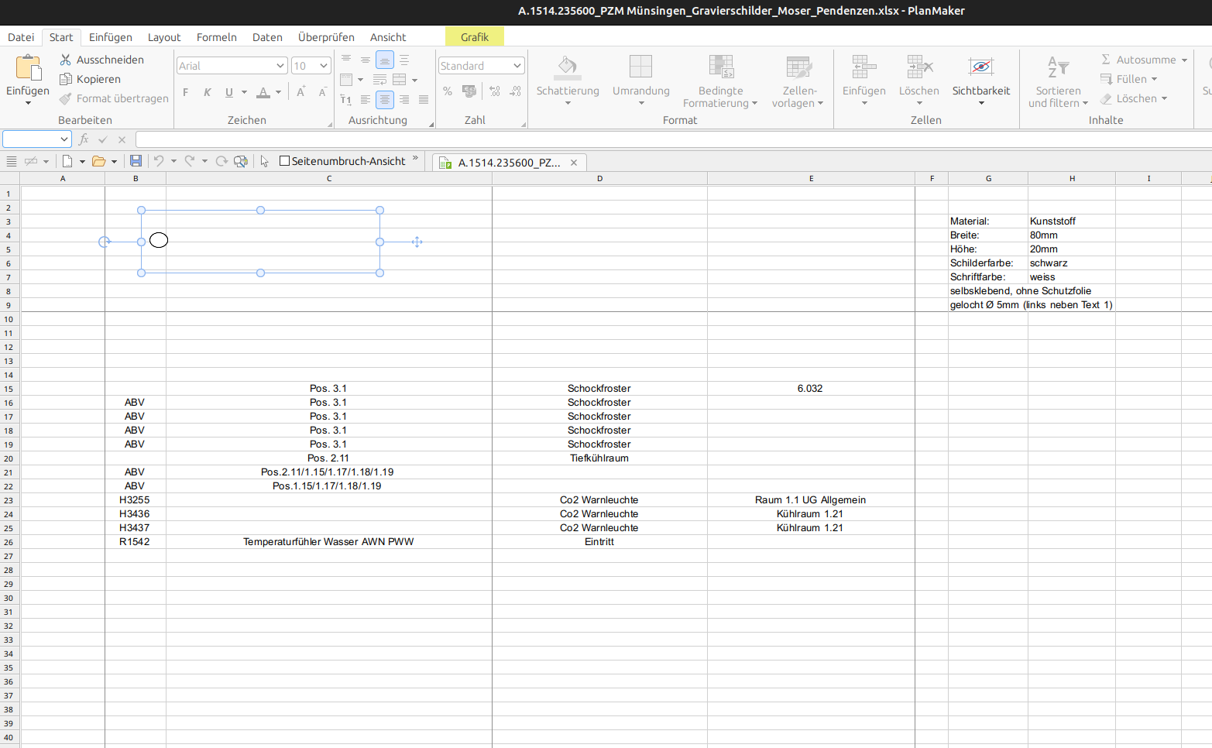Decrease font size with A- icon
Viewport: 1212px width, 748px height.
(322, 92)
